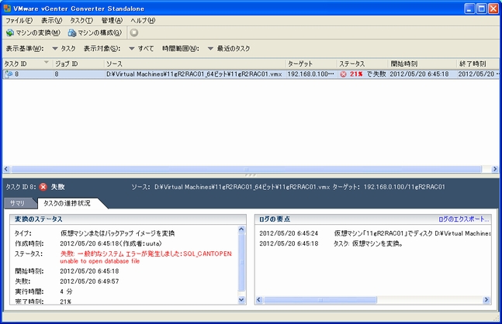Click the task icon in task row 8

coord(9,74)
